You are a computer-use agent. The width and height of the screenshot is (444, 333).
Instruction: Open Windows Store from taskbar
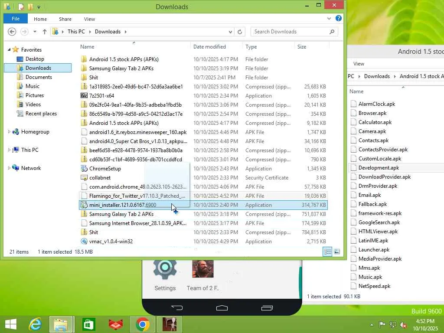[88, 324]
